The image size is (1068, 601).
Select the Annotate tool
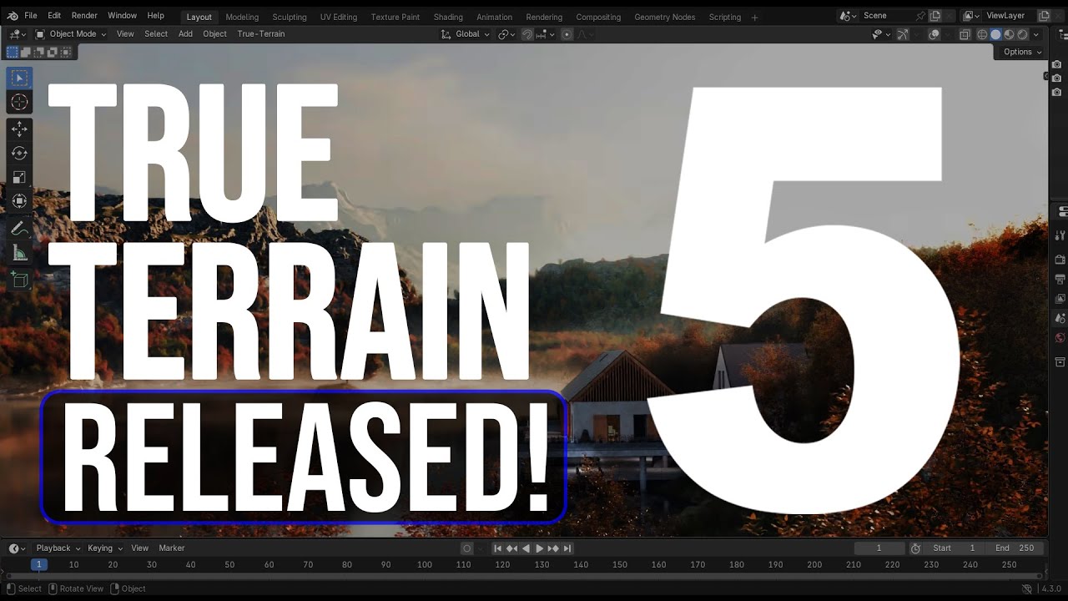19,228
